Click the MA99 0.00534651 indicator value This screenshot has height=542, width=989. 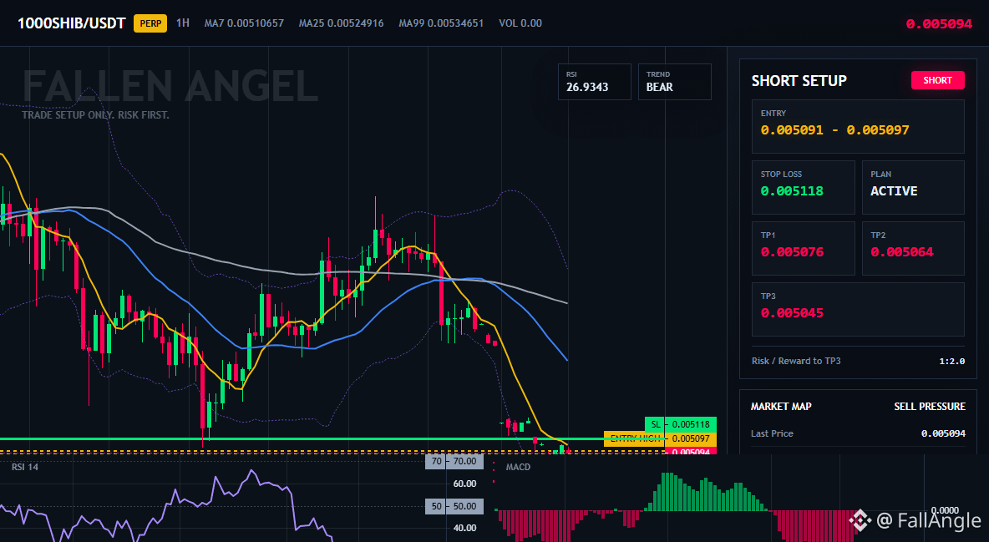point(442,23)
